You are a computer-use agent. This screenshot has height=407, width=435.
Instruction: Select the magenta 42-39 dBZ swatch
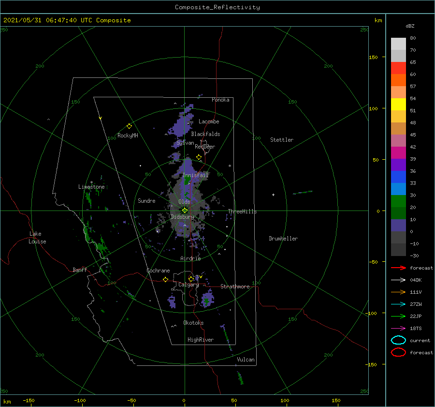(398, 153)
